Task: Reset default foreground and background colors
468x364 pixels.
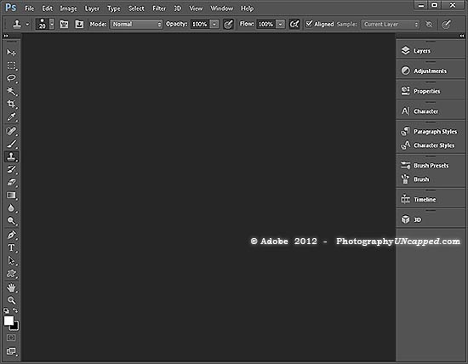Action: pos(6,310)
